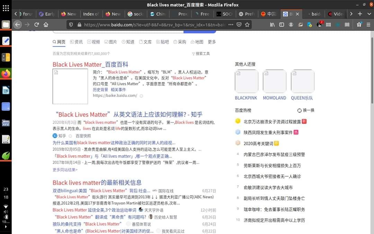Select the 资讯 news search tab
The image size is (374, 234).
76,42
